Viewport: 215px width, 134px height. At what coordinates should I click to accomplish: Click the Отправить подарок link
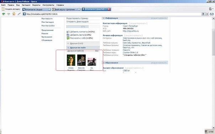(78, 22)
